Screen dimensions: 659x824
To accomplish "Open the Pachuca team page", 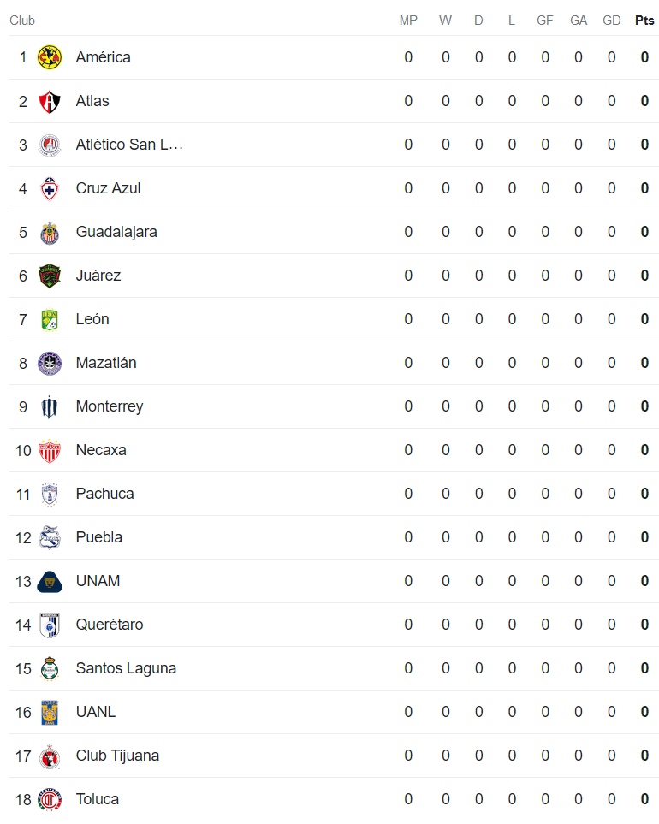I will tap(104, 494).
